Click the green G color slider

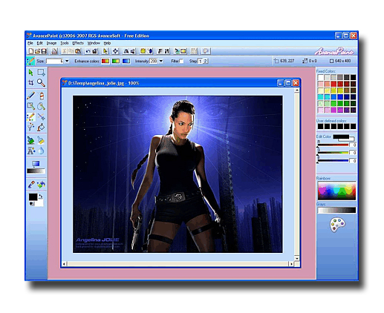(333, 153)
